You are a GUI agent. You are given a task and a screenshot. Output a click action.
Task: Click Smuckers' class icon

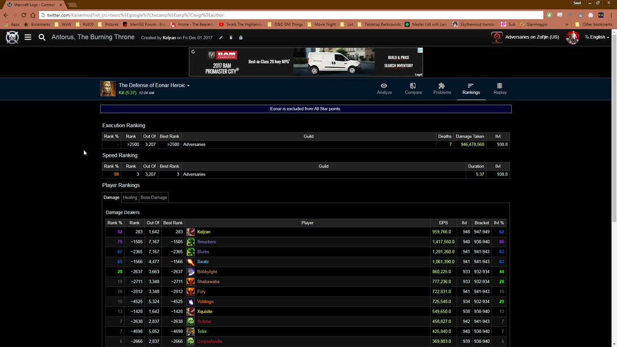point(191,242)
